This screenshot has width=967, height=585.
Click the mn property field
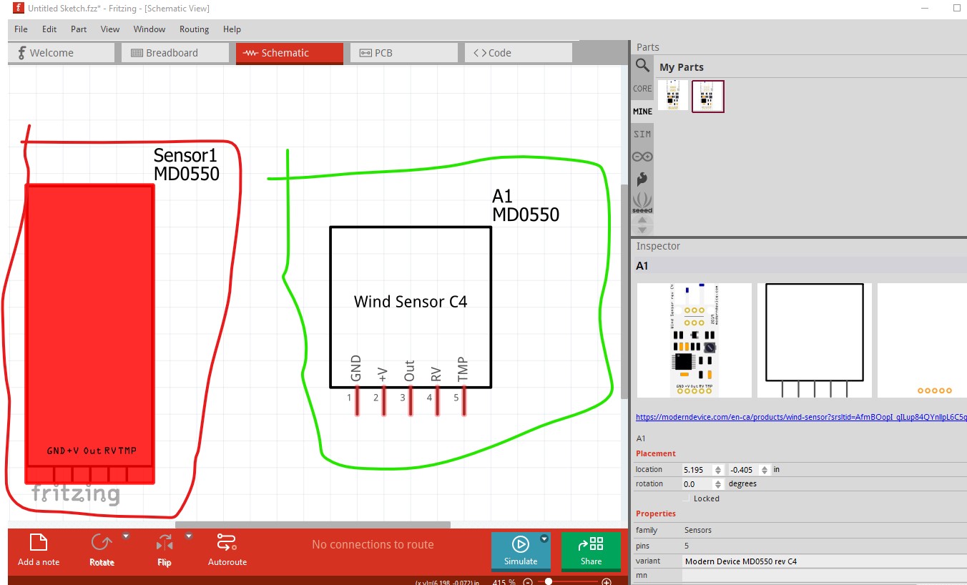coord(824,575)
